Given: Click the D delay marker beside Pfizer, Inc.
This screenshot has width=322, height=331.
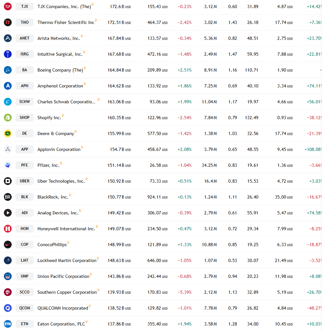Looking at the screenshot, I should [x=61, y=163].
